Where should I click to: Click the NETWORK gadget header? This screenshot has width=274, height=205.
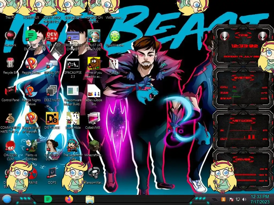tap(242, 121)
